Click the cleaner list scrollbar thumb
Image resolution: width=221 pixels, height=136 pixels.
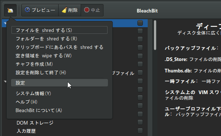[155, 35]
